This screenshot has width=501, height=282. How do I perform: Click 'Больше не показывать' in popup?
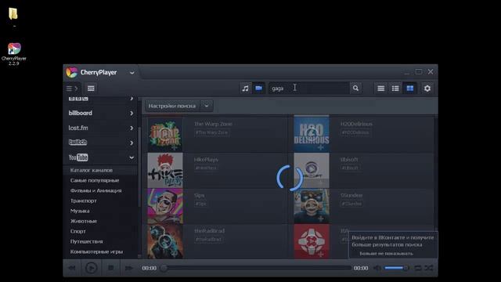pyautogui.click(x=386, y=254)
